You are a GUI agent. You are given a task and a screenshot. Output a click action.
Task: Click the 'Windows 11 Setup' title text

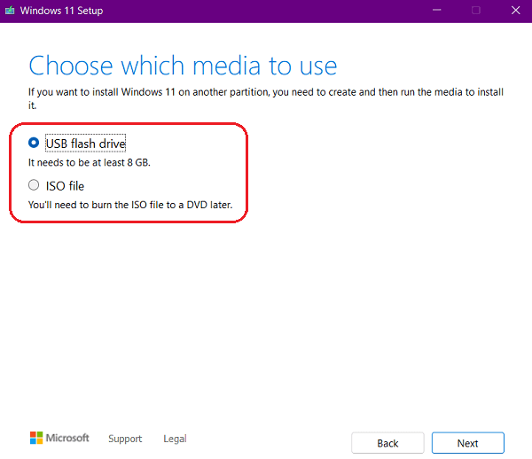(x=61, y=11)
